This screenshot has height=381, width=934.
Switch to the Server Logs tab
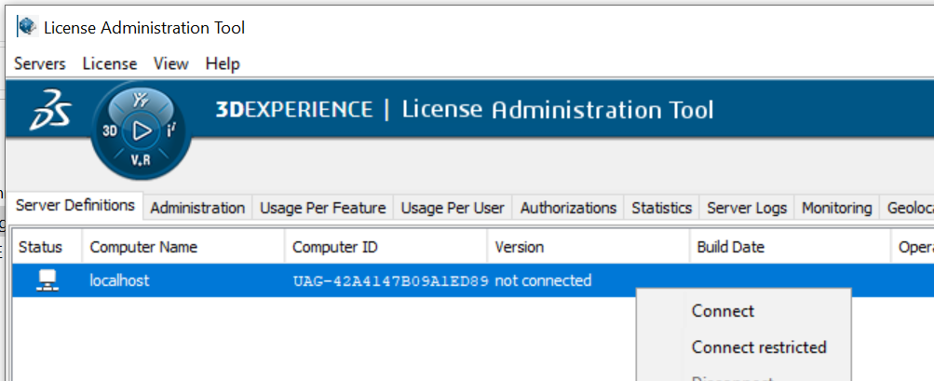click(747, 208)
